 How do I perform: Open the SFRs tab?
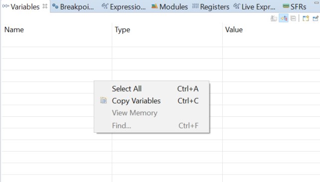pos(295,7)
